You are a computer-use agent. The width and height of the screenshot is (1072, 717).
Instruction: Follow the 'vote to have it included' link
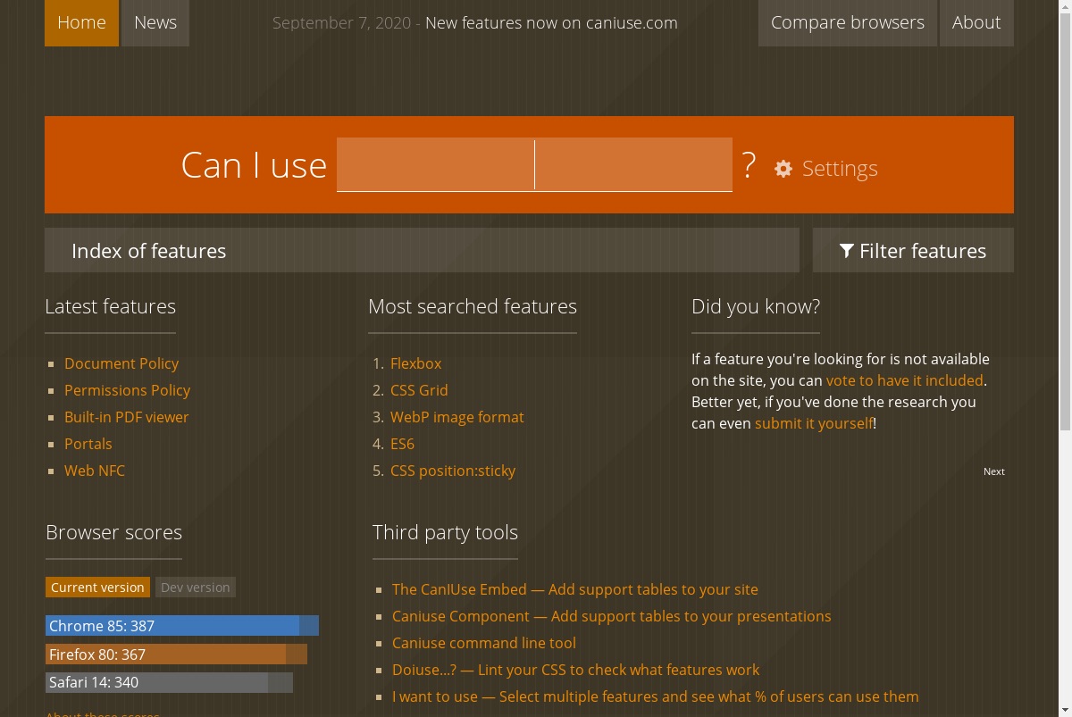904,380
